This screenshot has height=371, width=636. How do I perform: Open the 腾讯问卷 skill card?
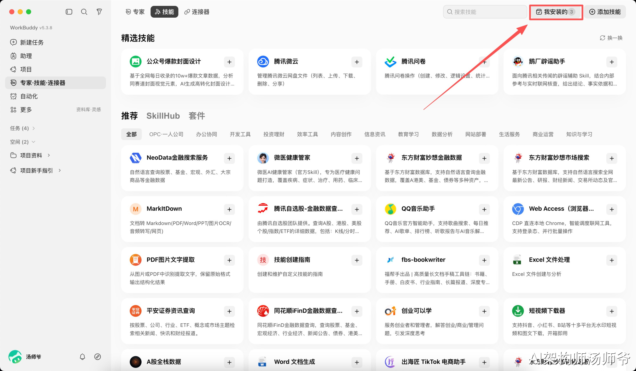(437, 72)
